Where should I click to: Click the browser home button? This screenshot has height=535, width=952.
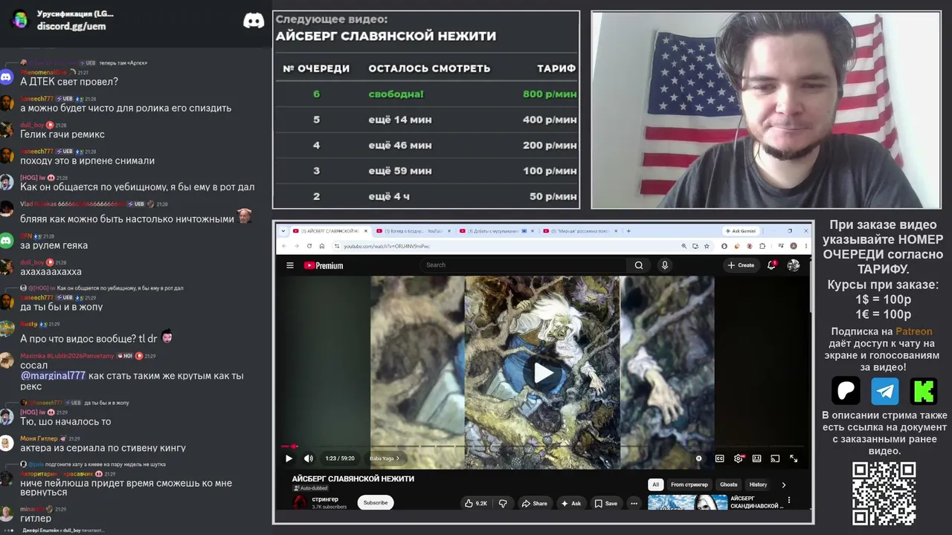pyautogui.click(x=322, y=246)
